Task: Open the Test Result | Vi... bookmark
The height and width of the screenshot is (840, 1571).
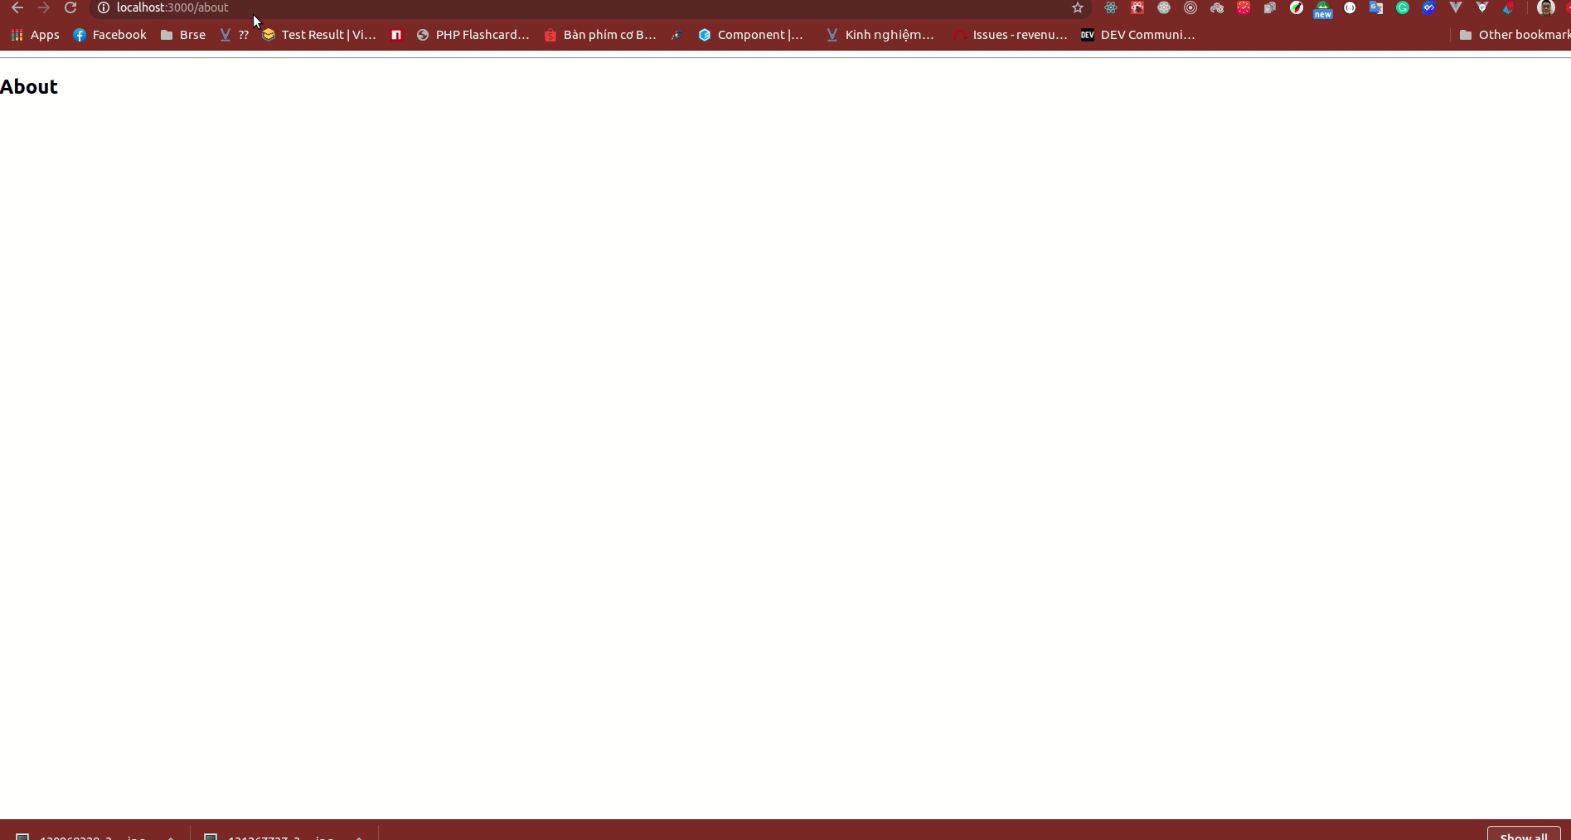Action: [x=319, y=35]
